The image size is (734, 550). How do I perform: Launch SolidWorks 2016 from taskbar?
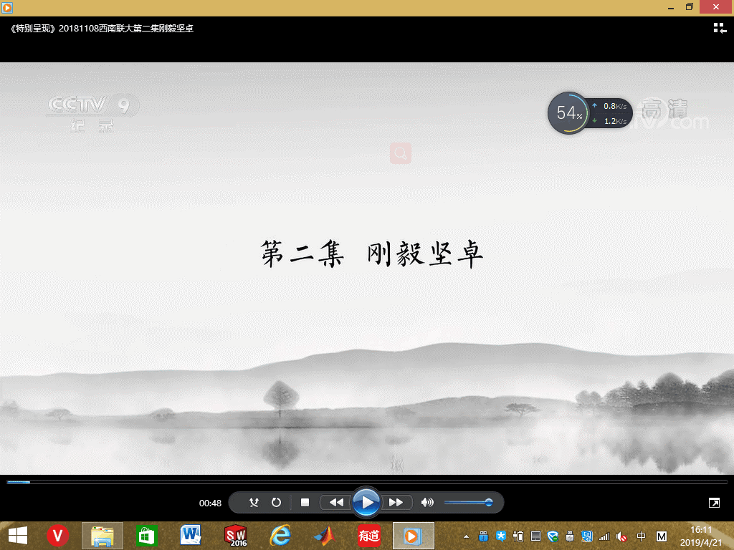(x=236, y=535)
